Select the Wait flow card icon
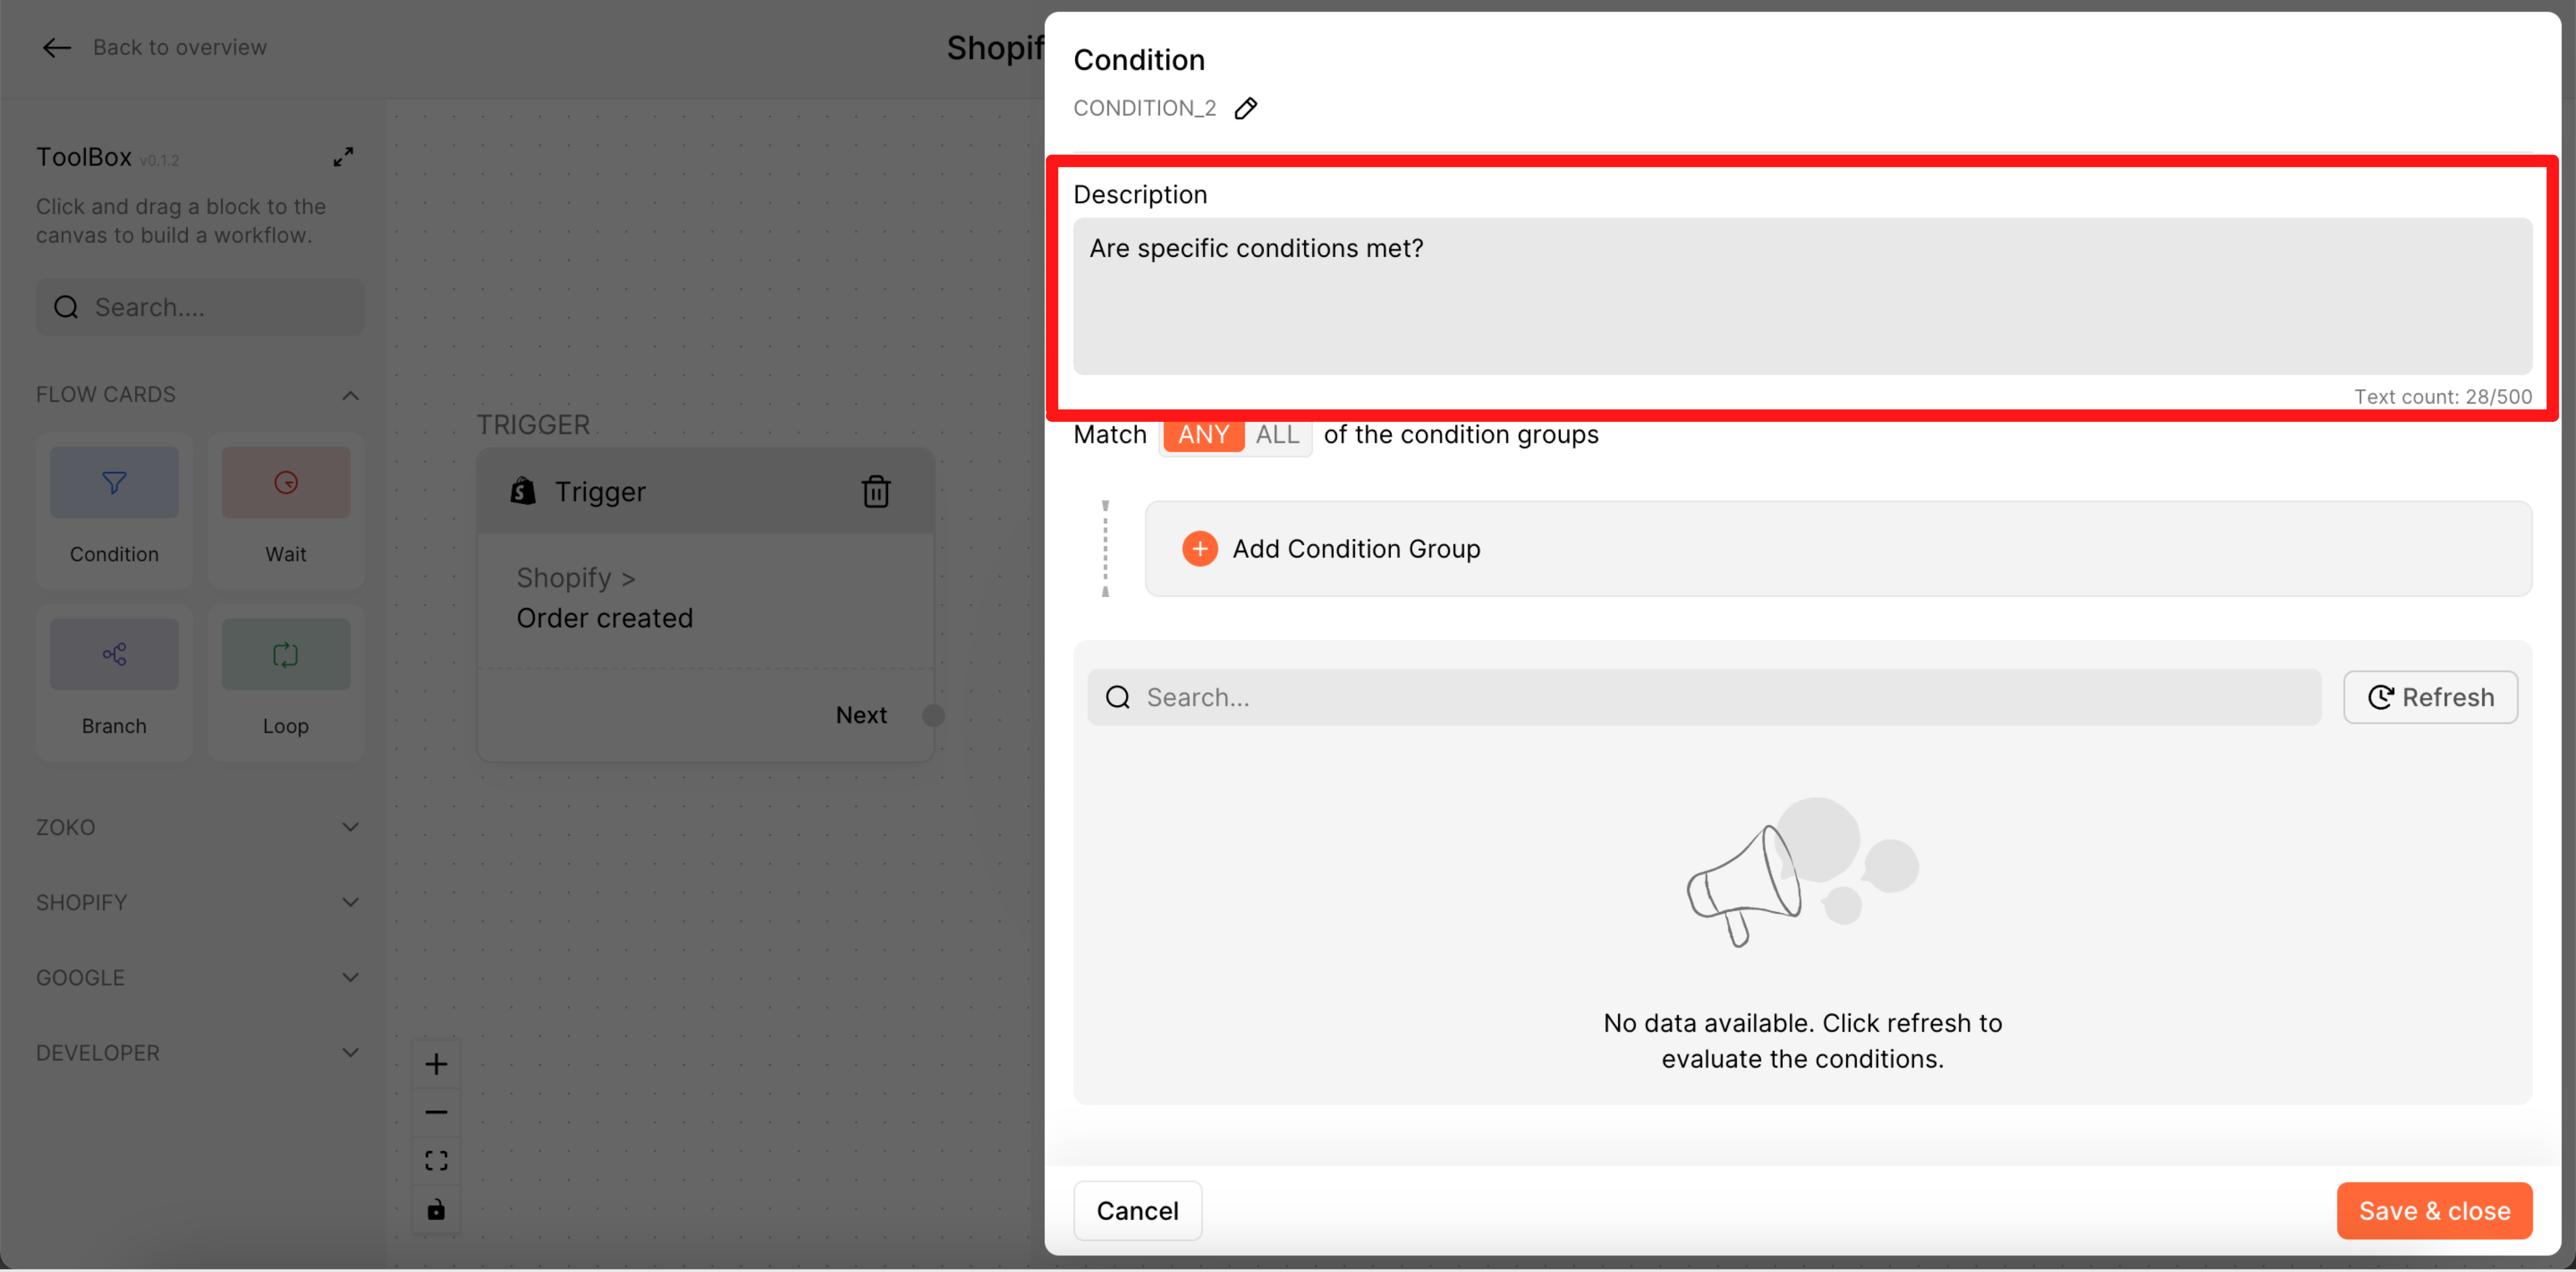The width and height of the screenshot is (2576, 1272). click(286, 483)
